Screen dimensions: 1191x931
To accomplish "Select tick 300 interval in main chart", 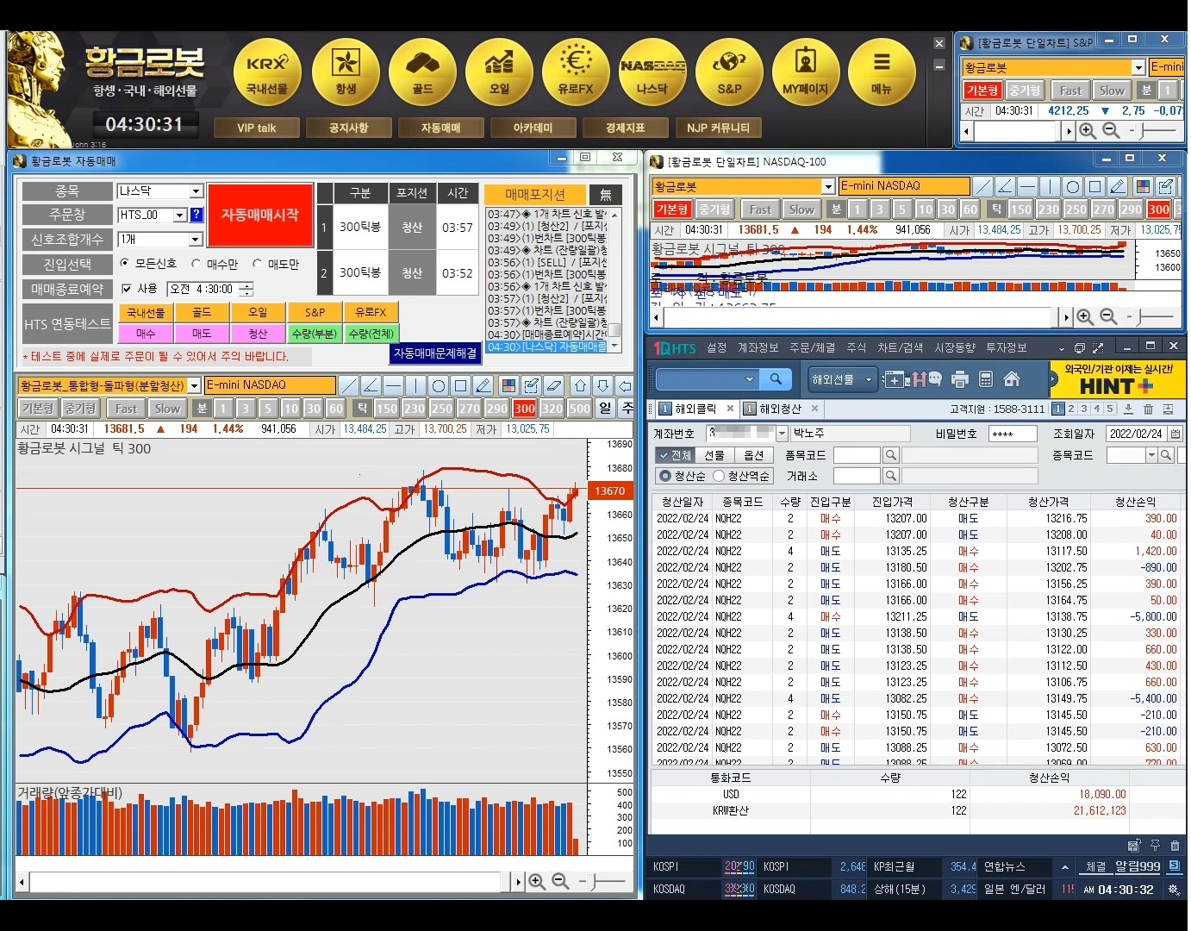I will click(x=525, y=409).
